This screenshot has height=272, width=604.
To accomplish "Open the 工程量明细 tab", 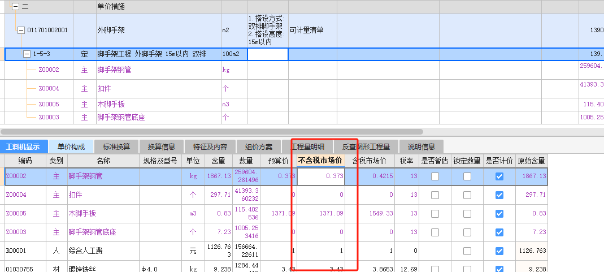I will [x=307, y=147].
